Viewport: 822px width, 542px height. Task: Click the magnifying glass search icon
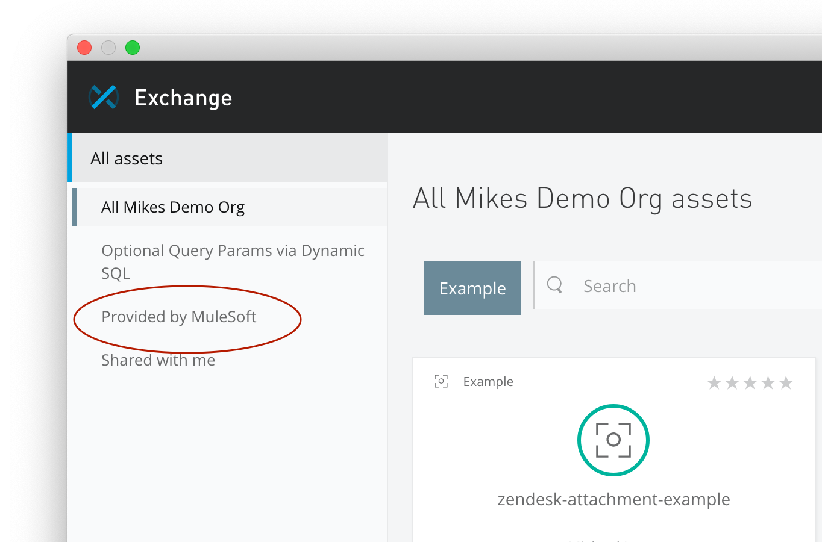(x=554, y=285)
